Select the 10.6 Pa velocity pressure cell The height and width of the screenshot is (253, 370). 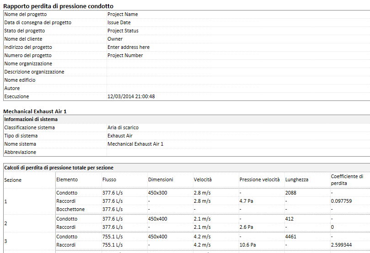coord(249,245)
